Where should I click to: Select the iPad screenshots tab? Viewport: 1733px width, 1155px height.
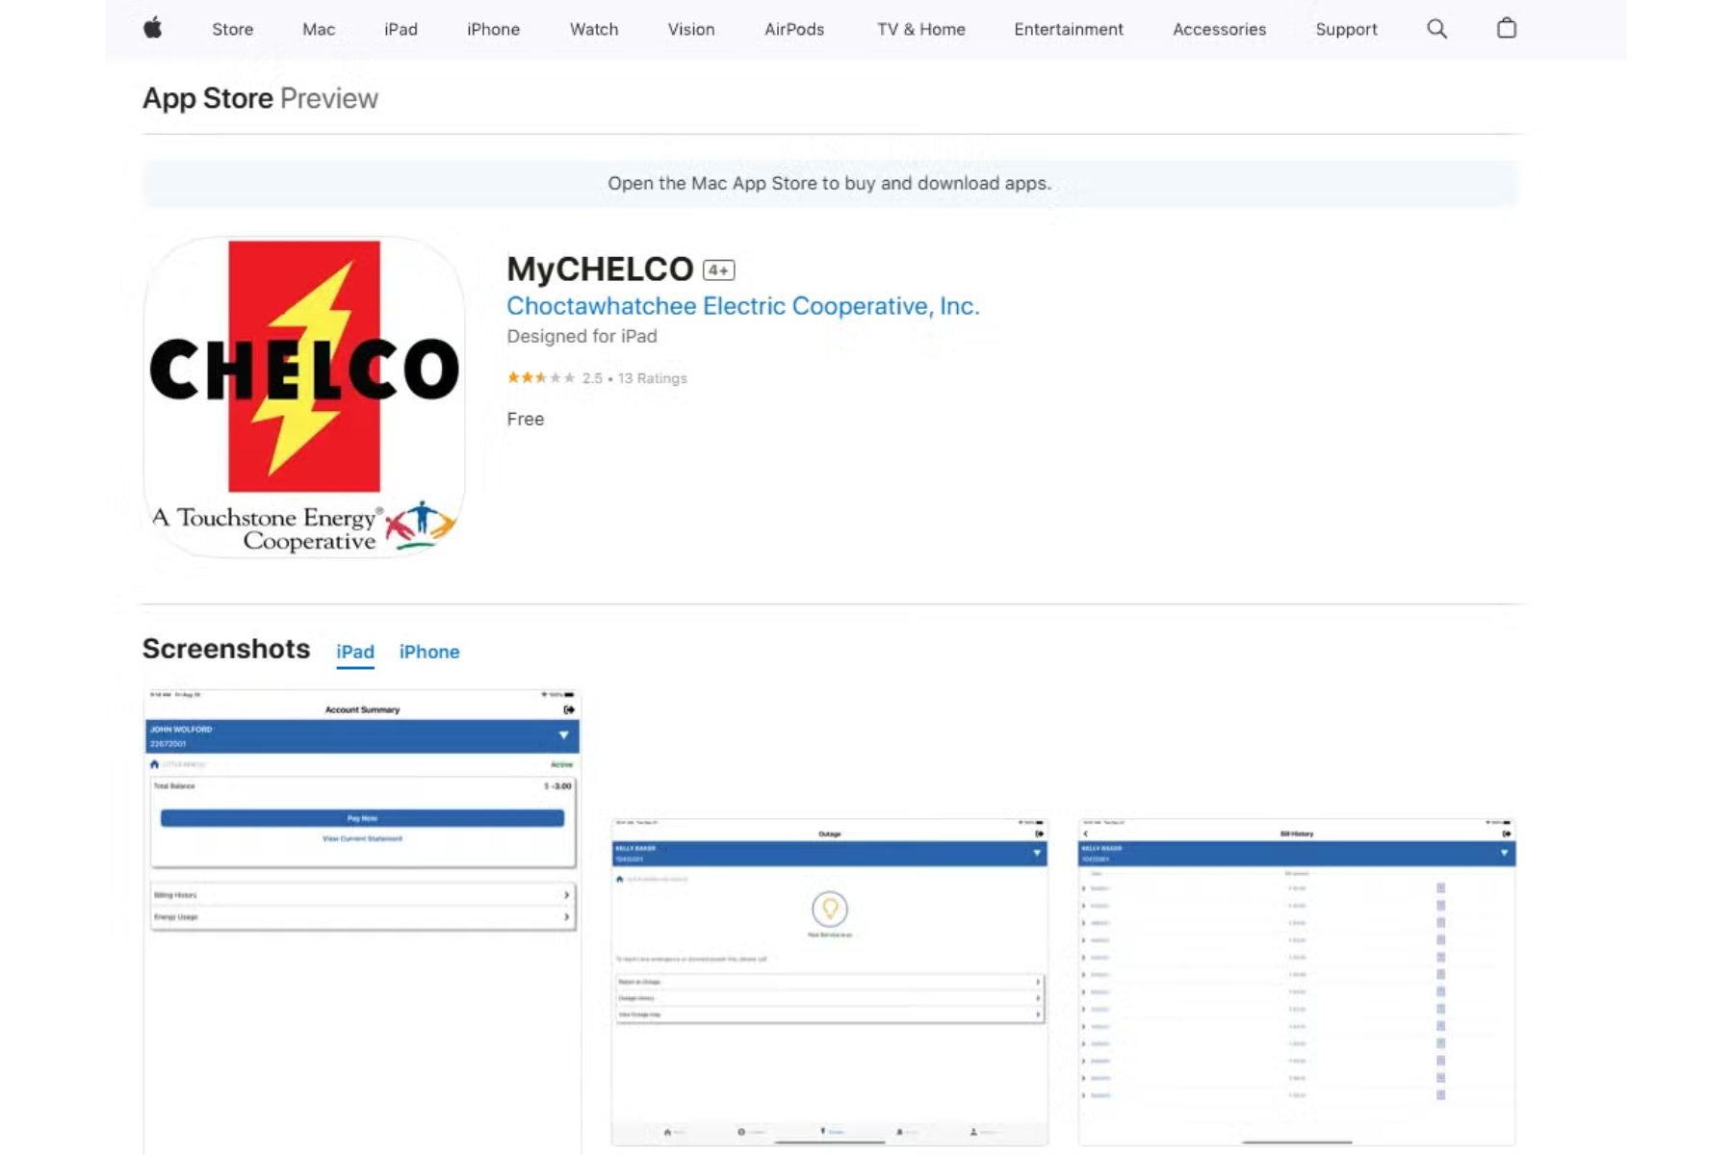[354, 652]
